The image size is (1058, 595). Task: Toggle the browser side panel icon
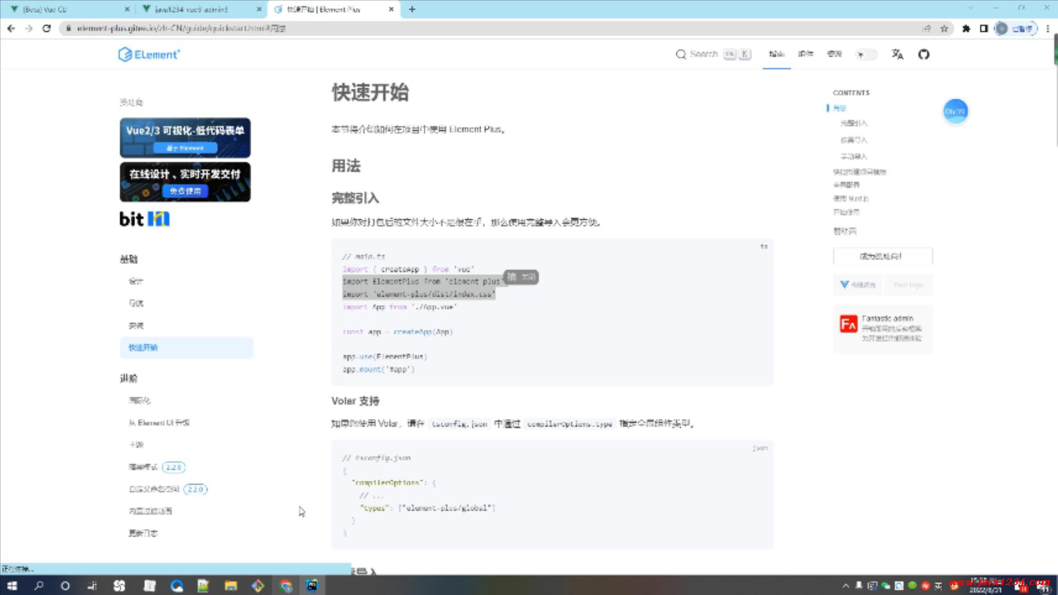[984, 28]
